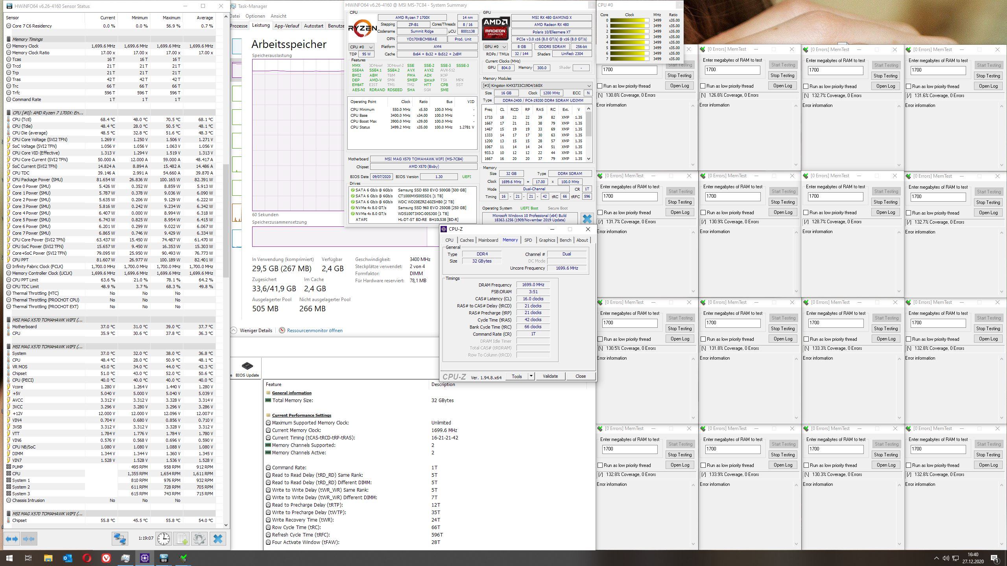
Task: Stop Testing in MemTest with 130.8% coverage
Action: coord(679,75)
